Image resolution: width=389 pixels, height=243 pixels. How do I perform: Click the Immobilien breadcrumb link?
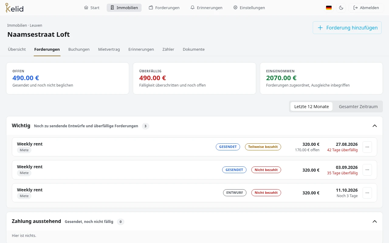[x=17, y=26]
